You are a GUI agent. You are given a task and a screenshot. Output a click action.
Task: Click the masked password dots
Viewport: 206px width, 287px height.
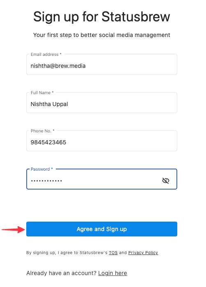pyautogui.click(x=46, y=181)
